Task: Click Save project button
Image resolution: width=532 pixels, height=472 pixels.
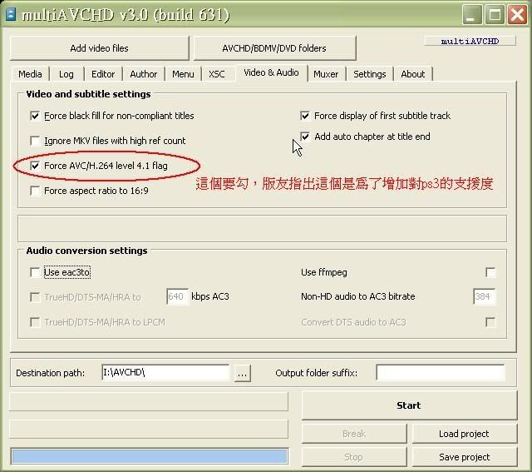Action: 465,457
